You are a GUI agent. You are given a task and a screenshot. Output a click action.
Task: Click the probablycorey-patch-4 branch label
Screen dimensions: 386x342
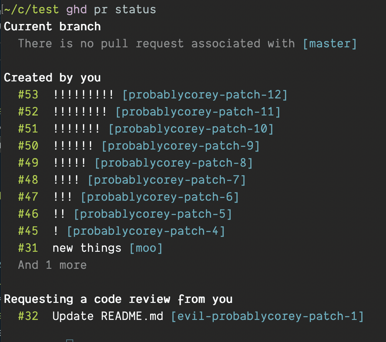[146, 231]
